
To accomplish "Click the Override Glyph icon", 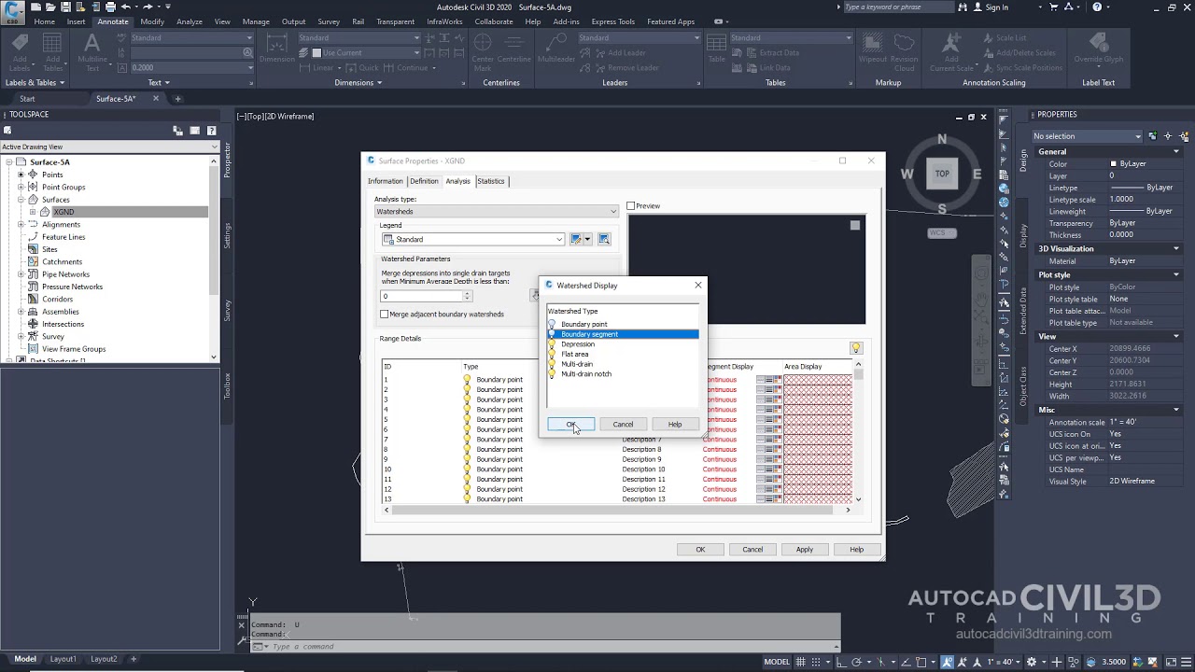I will 1098,50.
